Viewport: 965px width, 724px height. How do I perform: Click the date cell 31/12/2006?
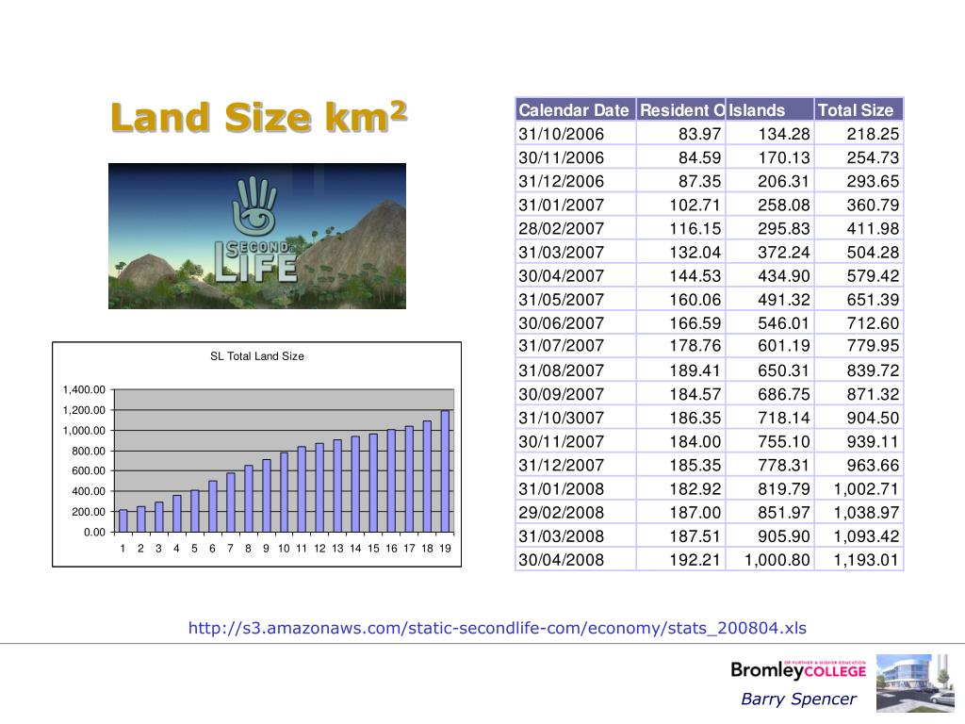point(562,181)
